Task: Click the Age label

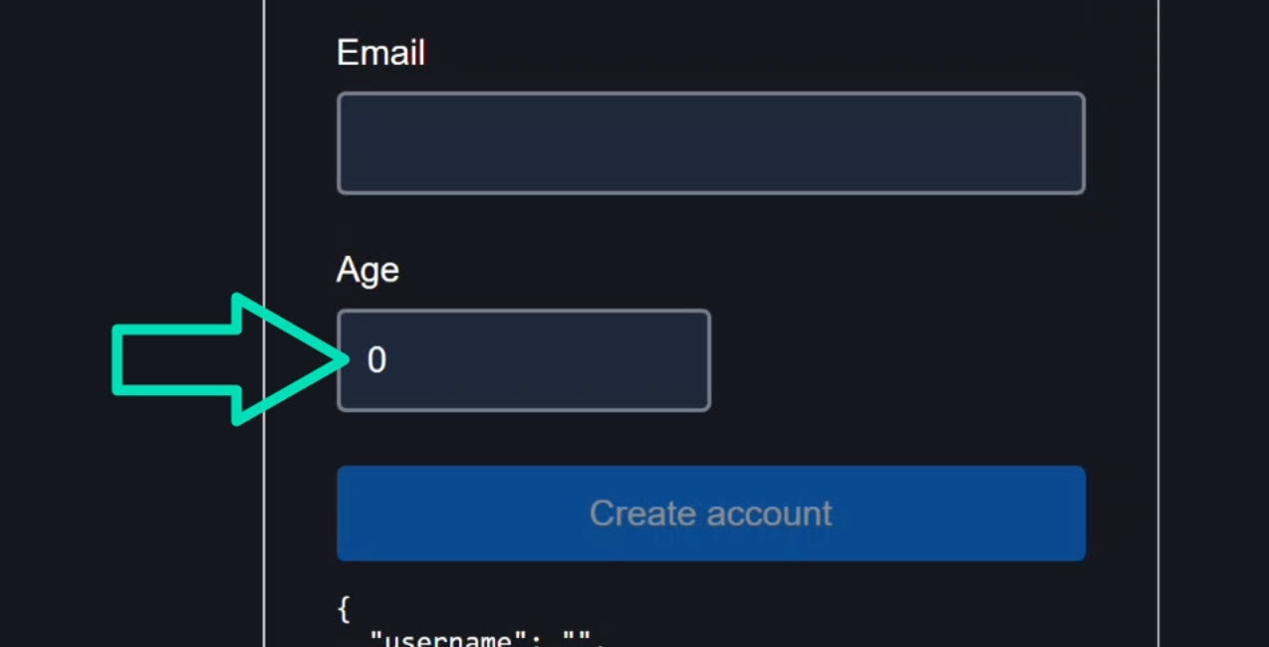Action: click(368, 269)
